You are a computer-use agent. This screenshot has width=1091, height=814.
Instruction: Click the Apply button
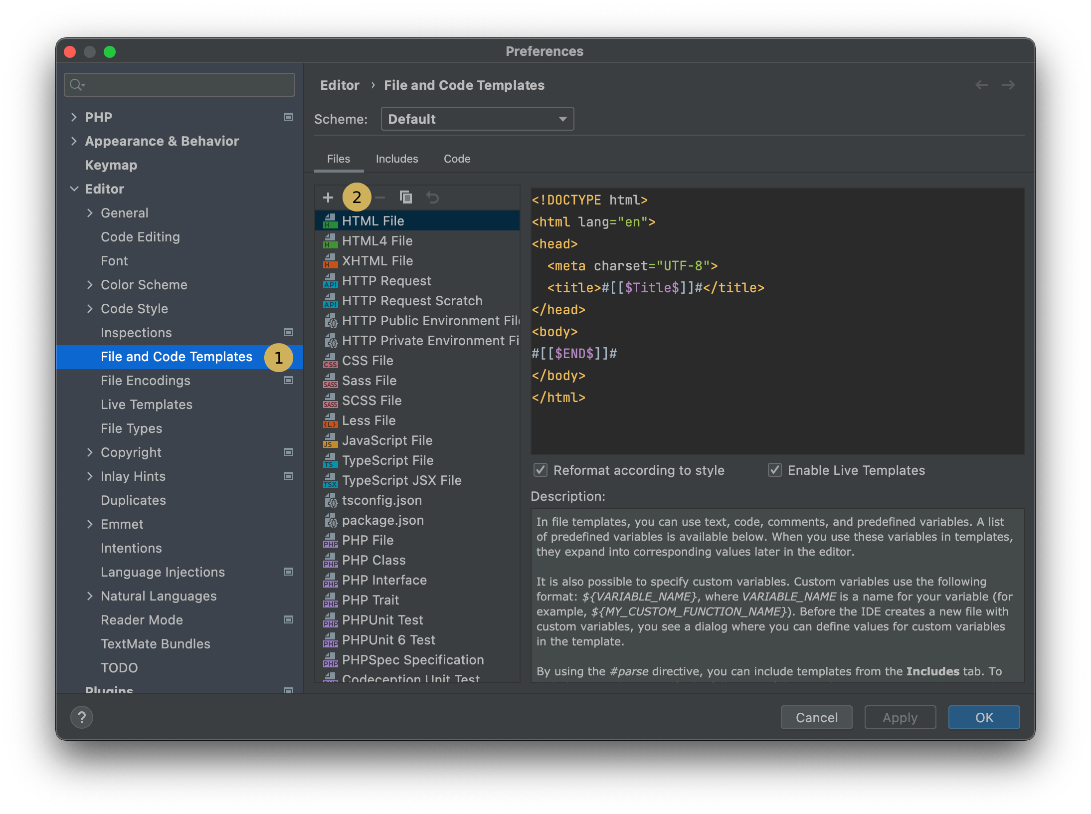click(x=900, y=717)
